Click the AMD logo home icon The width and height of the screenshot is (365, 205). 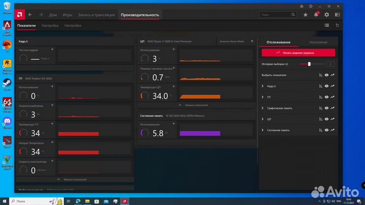tap(20, 15)
